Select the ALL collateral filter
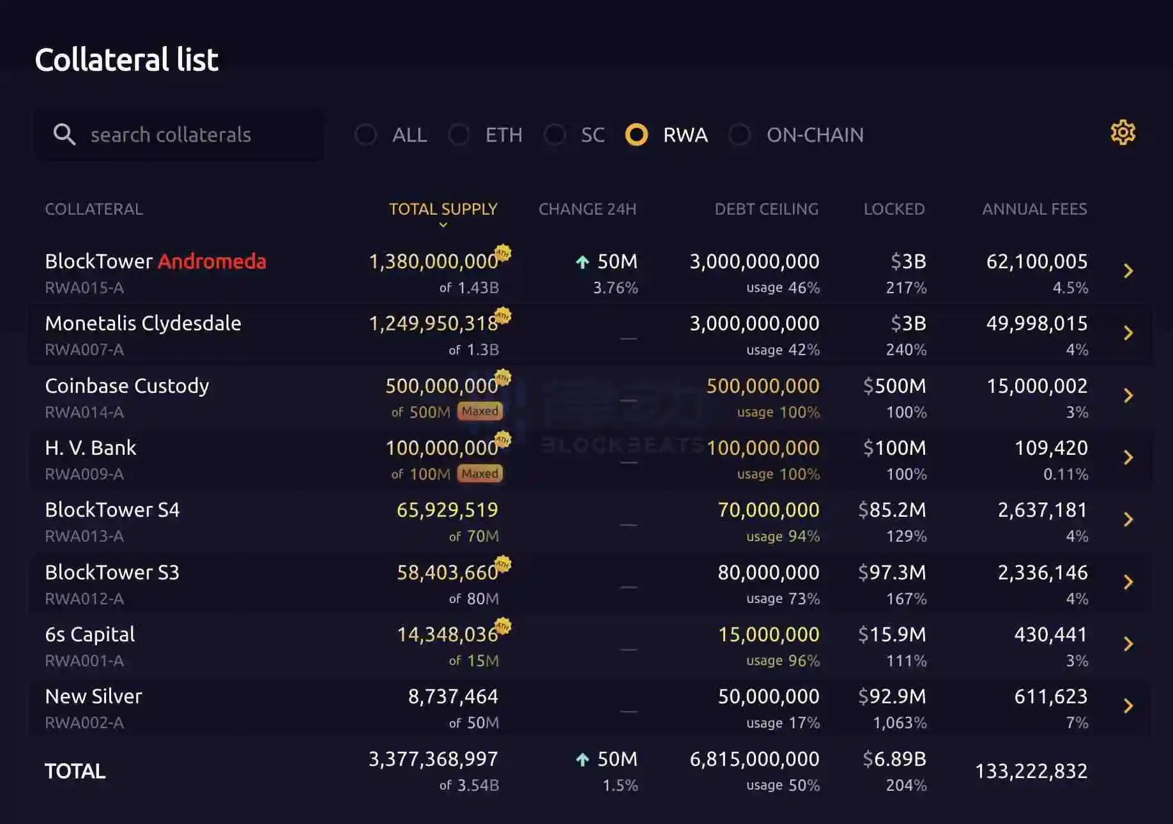 pos(366,135)
